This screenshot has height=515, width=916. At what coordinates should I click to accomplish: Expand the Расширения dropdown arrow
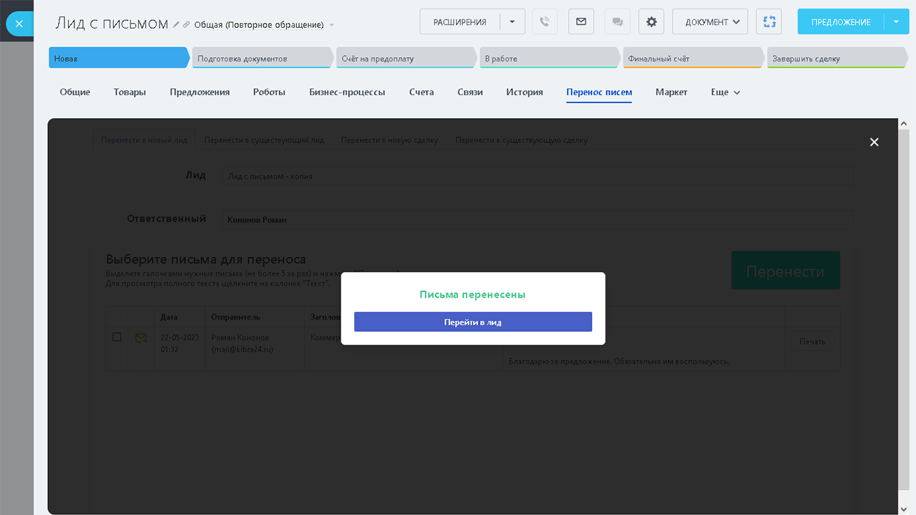512,21
